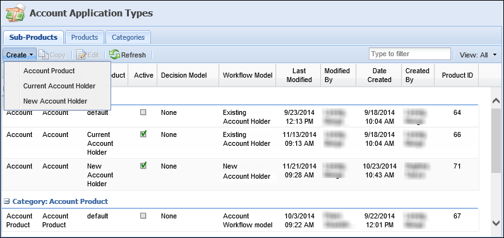Click the green Refresh icon

pyautogui.click(x=115, y=54)
